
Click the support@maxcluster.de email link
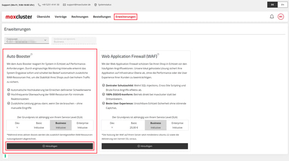click(x=79, y=5)
